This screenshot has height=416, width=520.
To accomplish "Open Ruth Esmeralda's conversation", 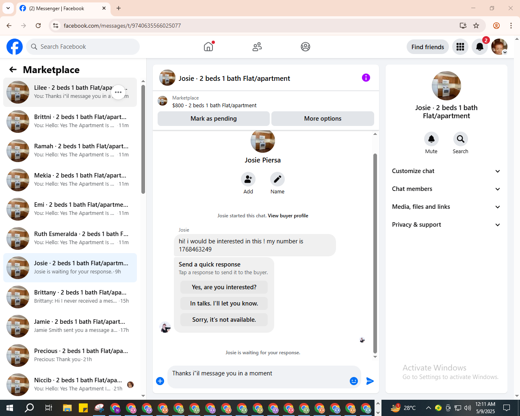I will point(70,238).
